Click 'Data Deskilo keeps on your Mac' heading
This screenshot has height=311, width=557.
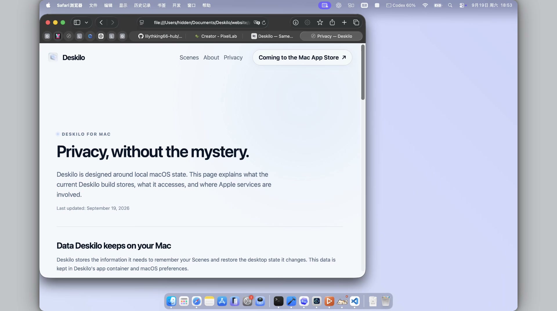114,246
